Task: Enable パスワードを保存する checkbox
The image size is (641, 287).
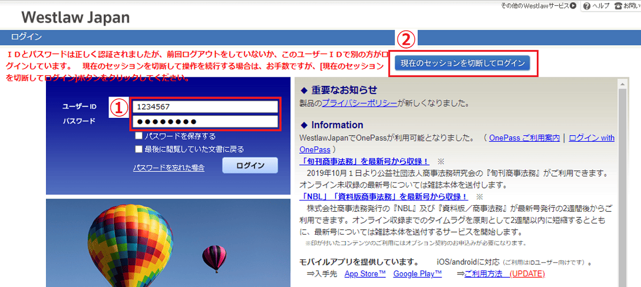Action: tap(139, 136)
